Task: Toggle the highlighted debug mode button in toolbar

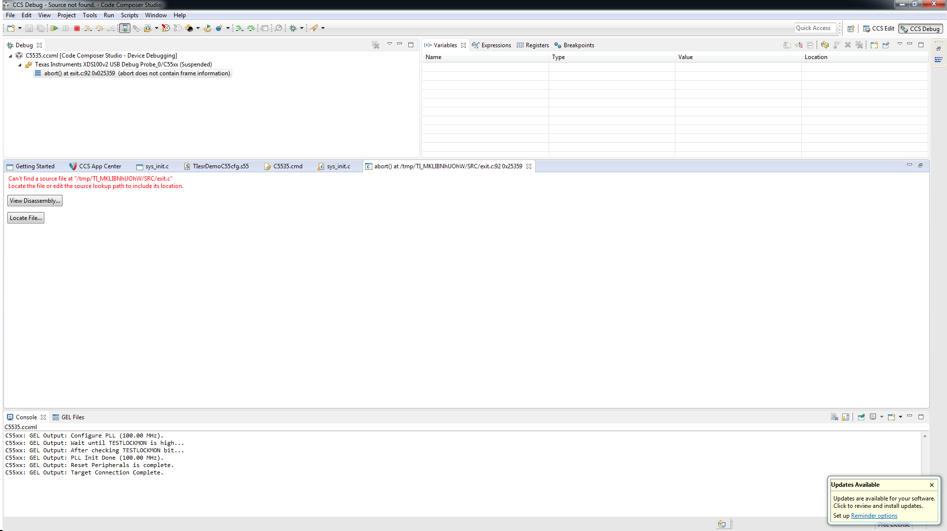Action: click(125, 29)
